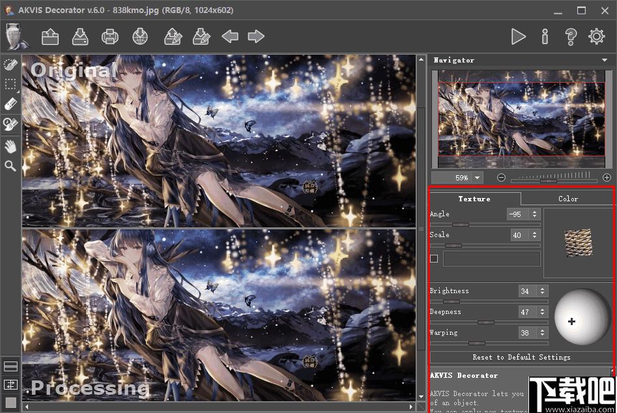This screenshot has height=413, width=617.
Task: Adjust the Brightness slider handle
Action: point(452,302)
